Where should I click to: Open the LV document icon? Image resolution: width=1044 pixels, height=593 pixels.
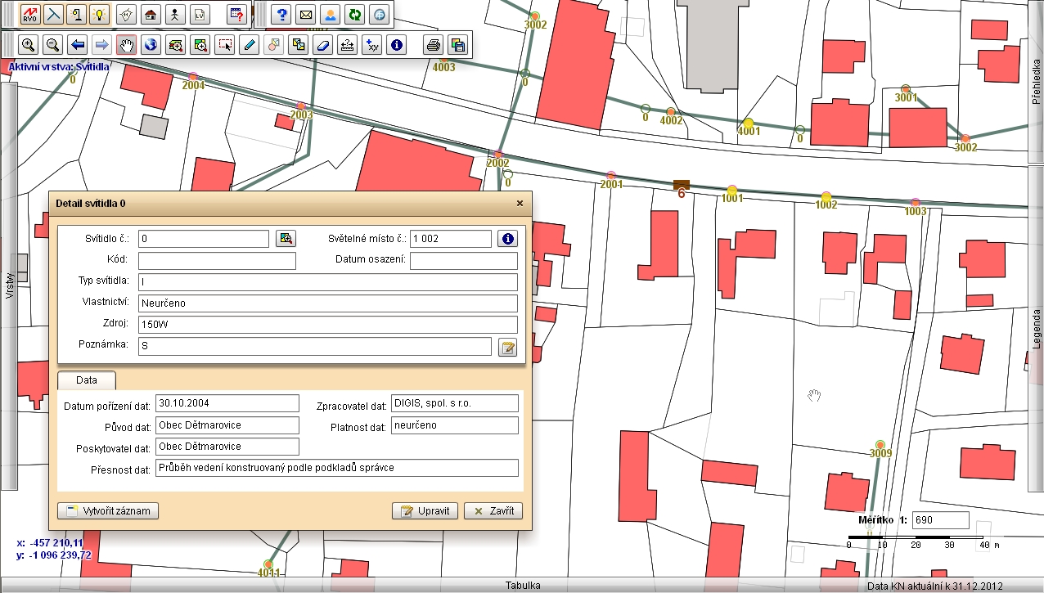coord(200,14)
